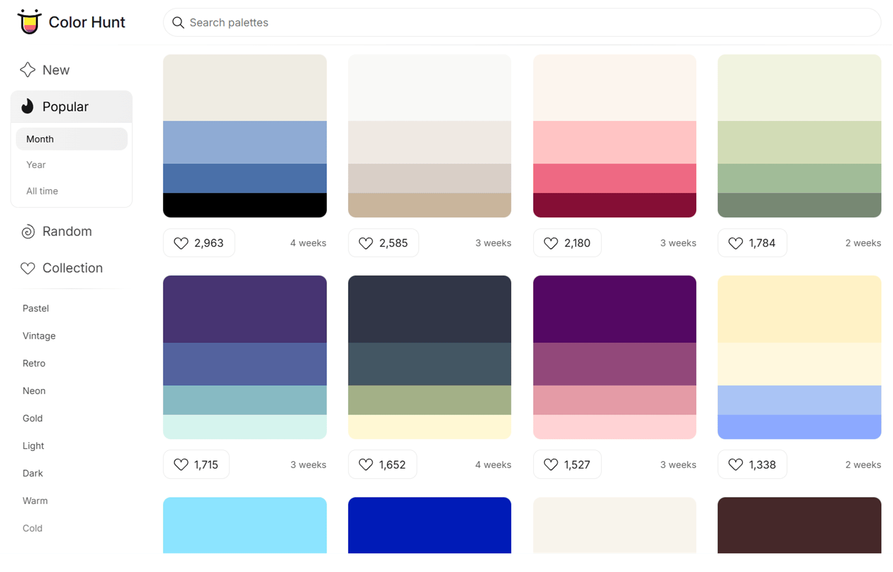
Task: Open the Neon palette category
Action: coord(34,391)
